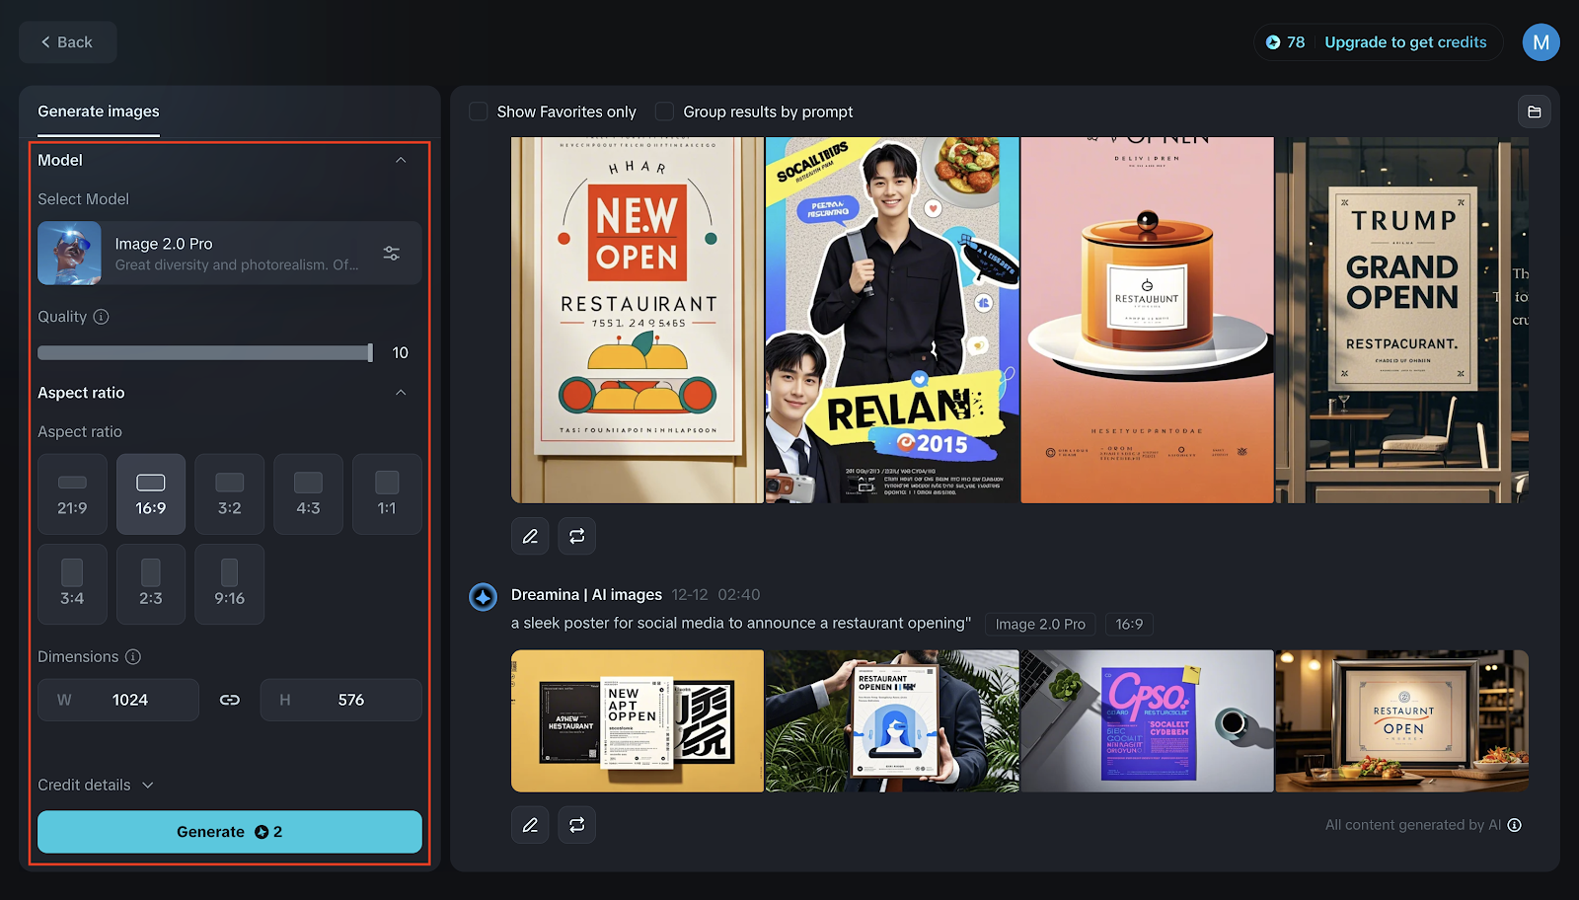The width and height of the screenshot is (1579, 900).
Task: Click the Back button
Action: (67, 42)
